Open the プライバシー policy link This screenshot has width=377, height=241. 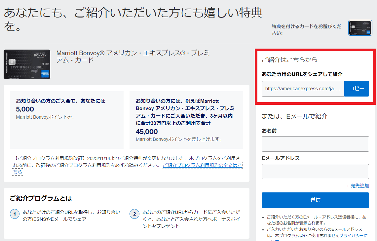(x=354, y=235)
